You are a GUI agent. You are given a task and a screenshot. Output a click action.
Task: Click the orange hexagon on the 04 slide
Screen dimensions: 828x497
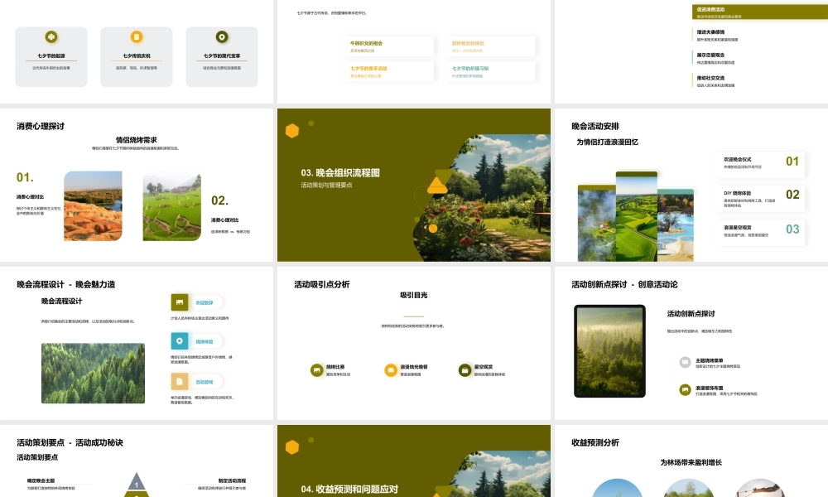[292, 447]
